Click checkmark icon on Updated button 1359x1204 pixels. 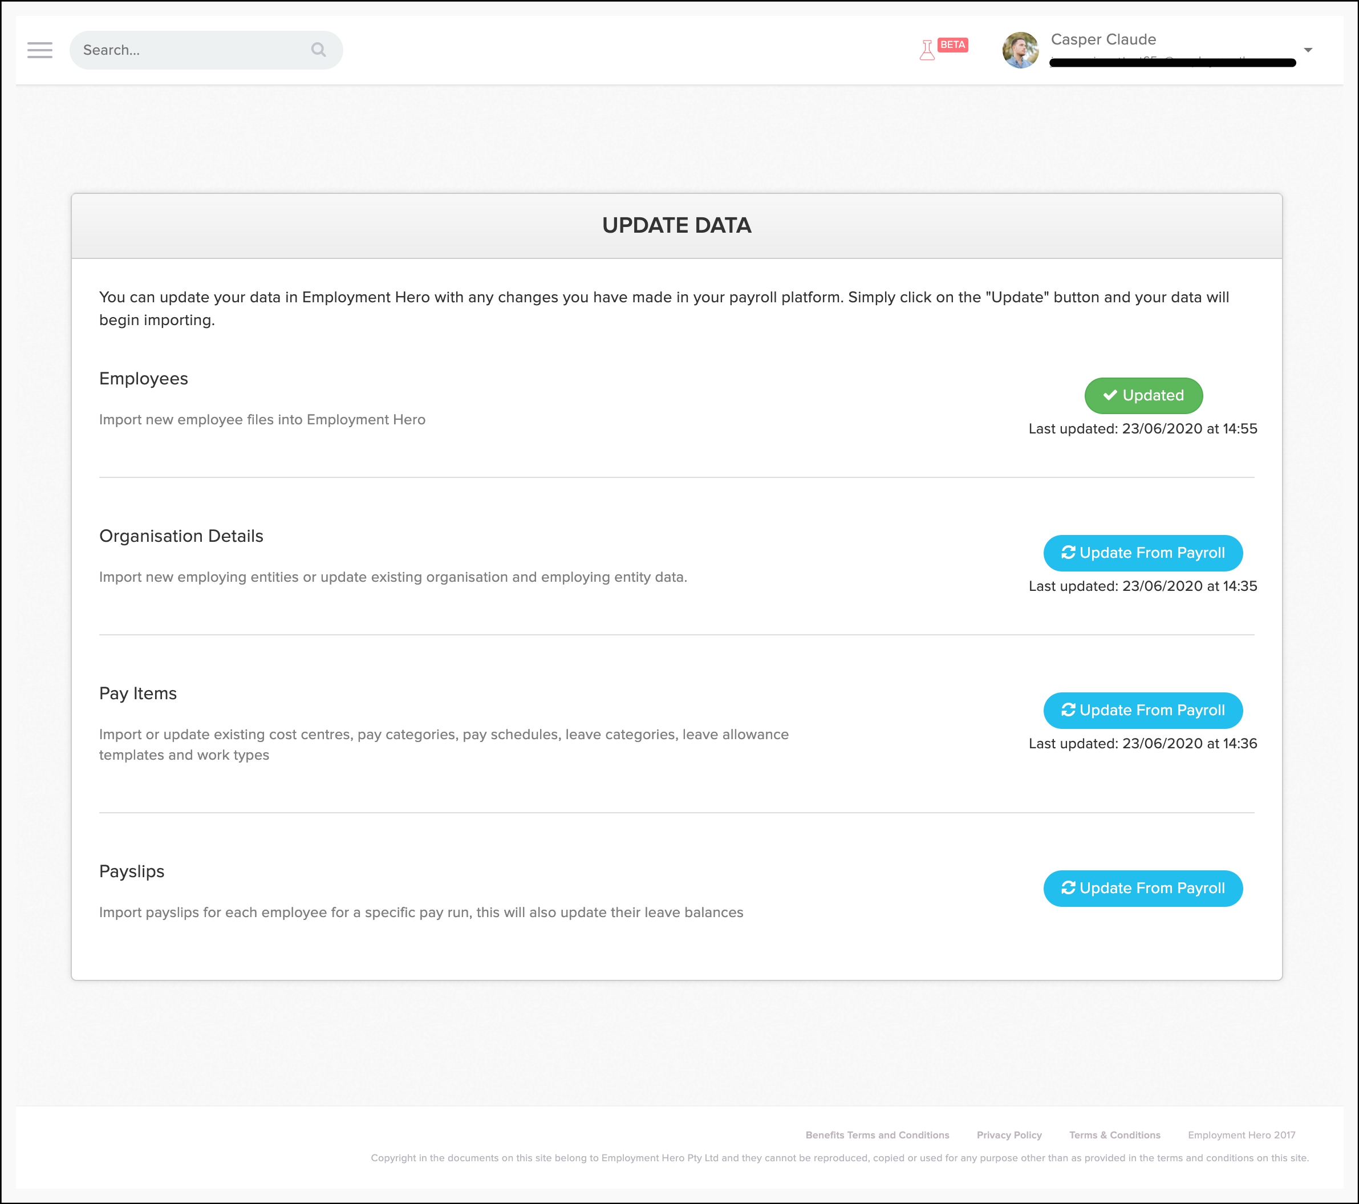(1110, 395)
